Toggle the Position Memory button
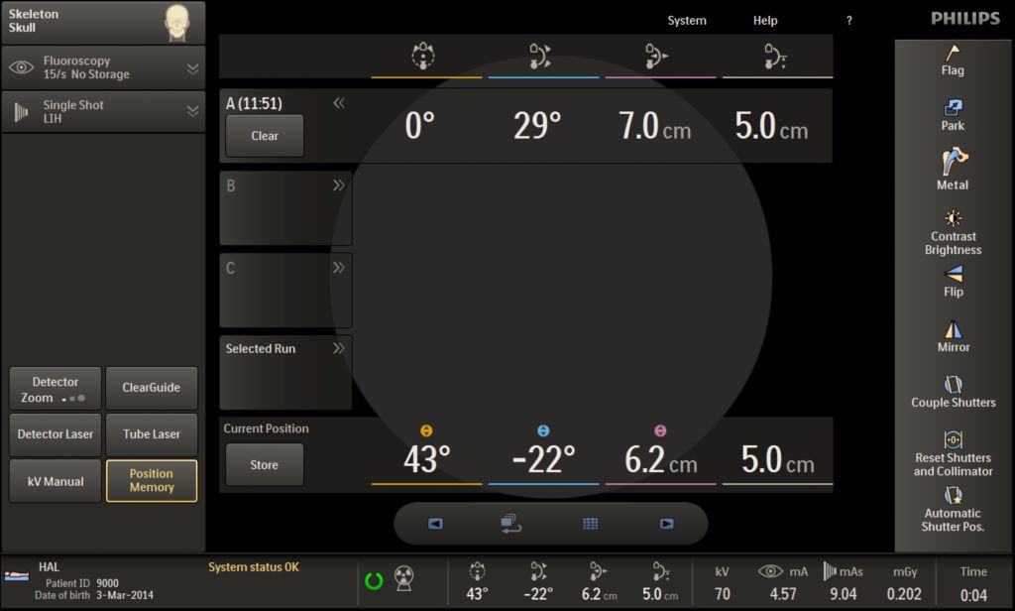Image resolution: width=1015 pixels, height=611 pixels. pyautogui.click(x=152, y=481)
